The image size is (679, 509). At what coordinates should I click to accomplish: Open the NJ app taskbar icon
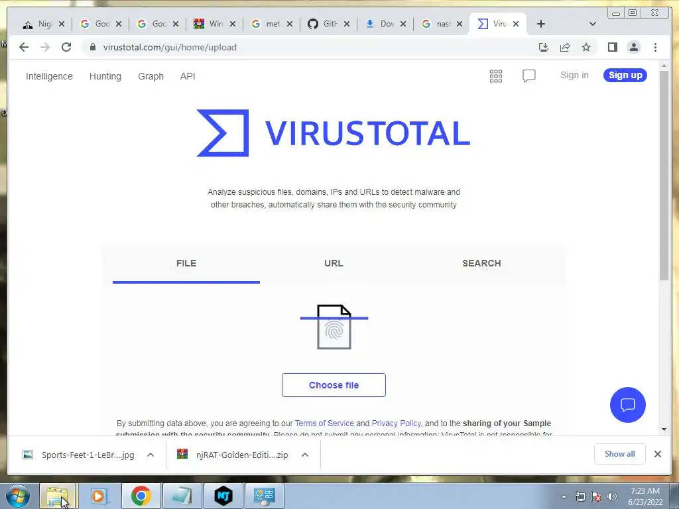(x=223, y=496)
